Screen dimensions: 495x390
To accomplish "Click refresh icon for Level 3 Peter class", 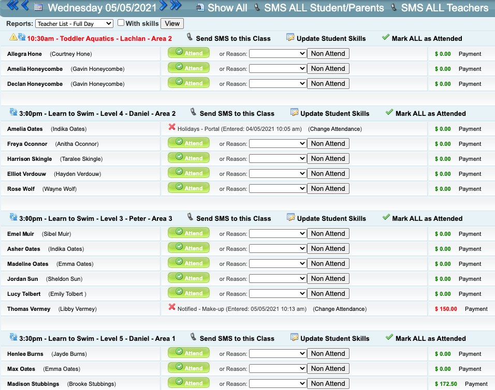I will tap(13, 217).
